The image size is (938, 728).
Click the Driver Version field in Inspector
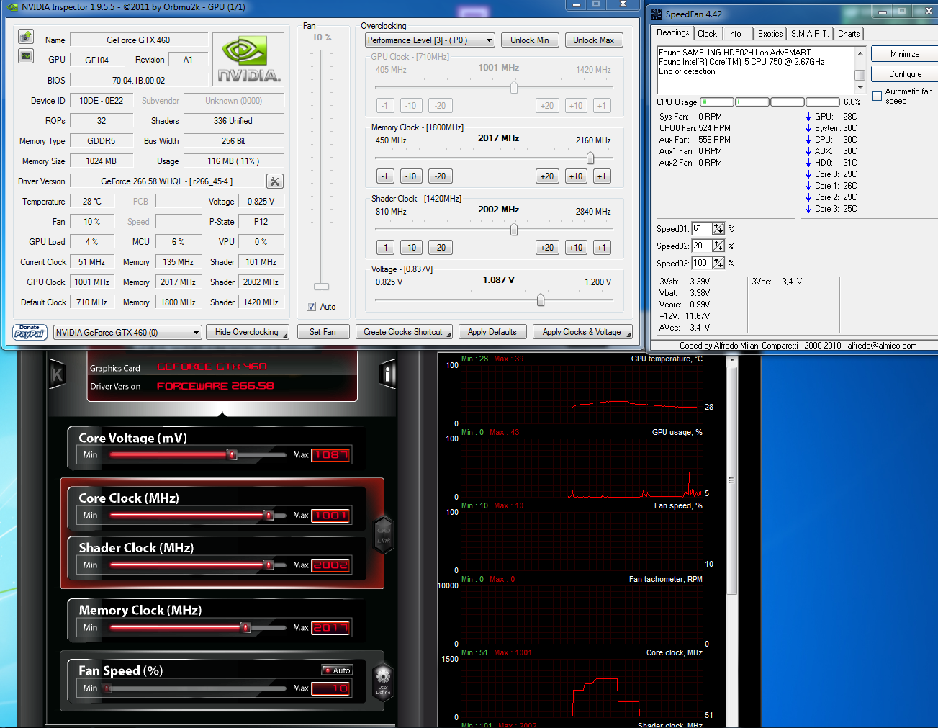point(167,181)
